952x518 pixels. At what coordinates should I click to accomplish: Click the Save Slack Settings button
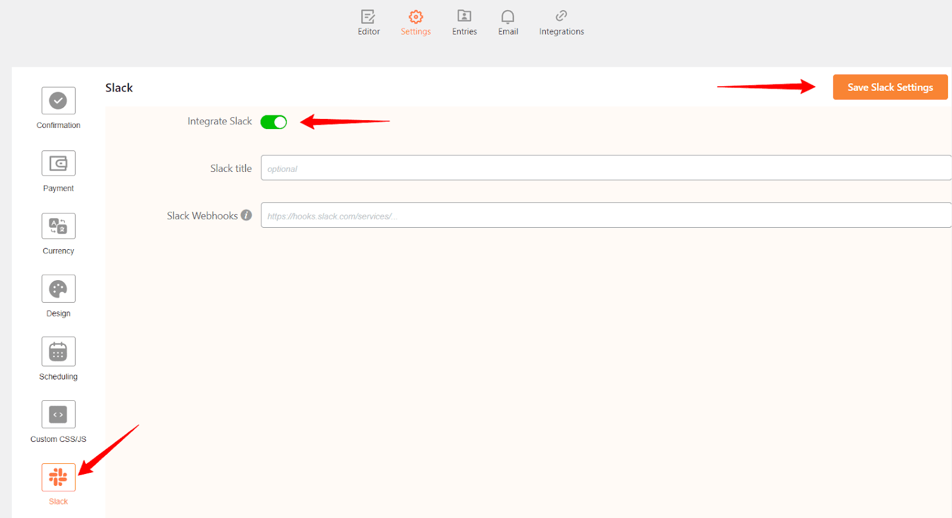890,87
